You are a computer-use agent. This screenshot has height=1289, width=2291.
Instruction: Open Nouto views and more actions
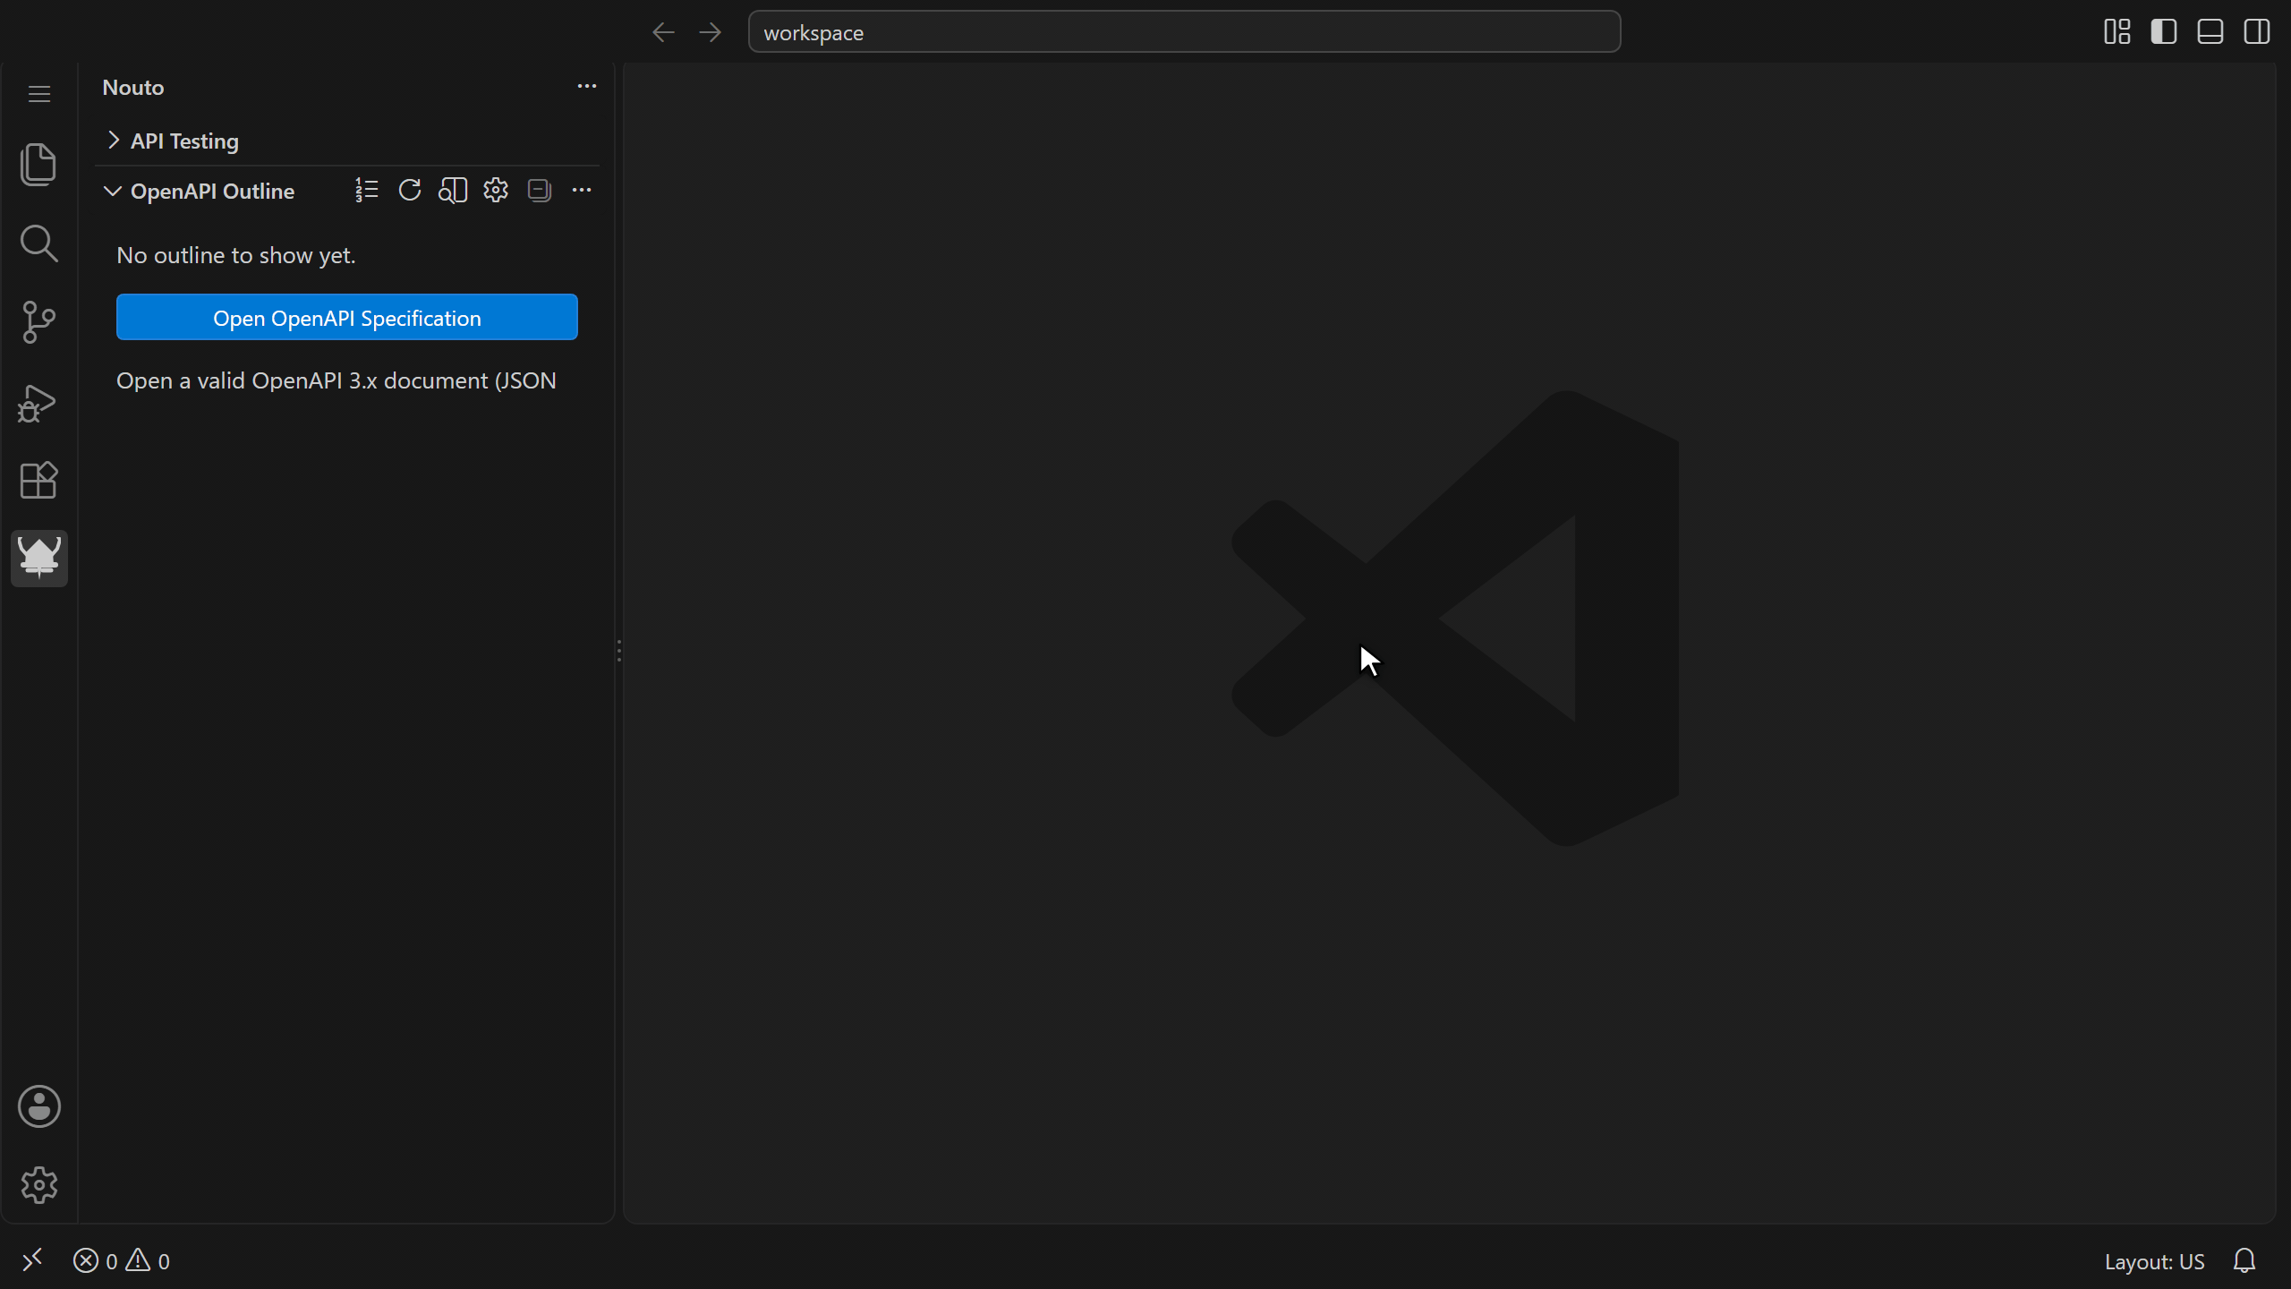point(587,86)
